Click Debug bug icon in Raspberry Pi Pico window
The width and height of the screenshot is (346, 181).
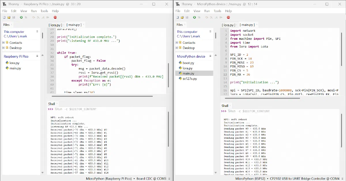[x=26, y=18]
